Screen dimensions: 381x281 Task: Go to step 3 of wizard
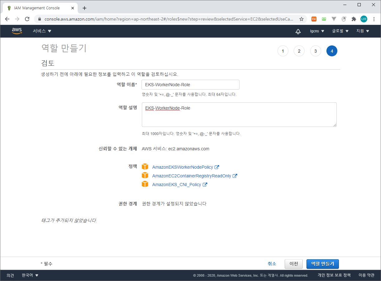pyautogui.click(x=316, y=51)
